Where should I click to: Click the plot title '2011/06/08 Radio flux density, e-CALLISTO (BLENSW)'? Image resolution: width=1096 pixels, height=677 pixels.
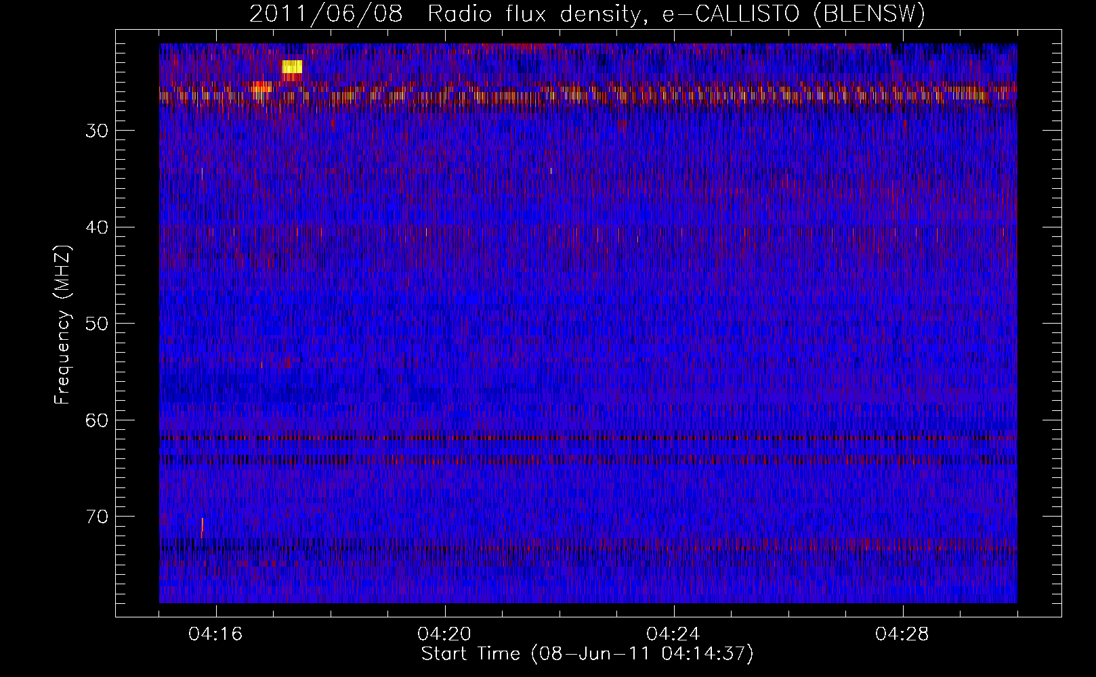pyautogui.click(x=587, y=14)
